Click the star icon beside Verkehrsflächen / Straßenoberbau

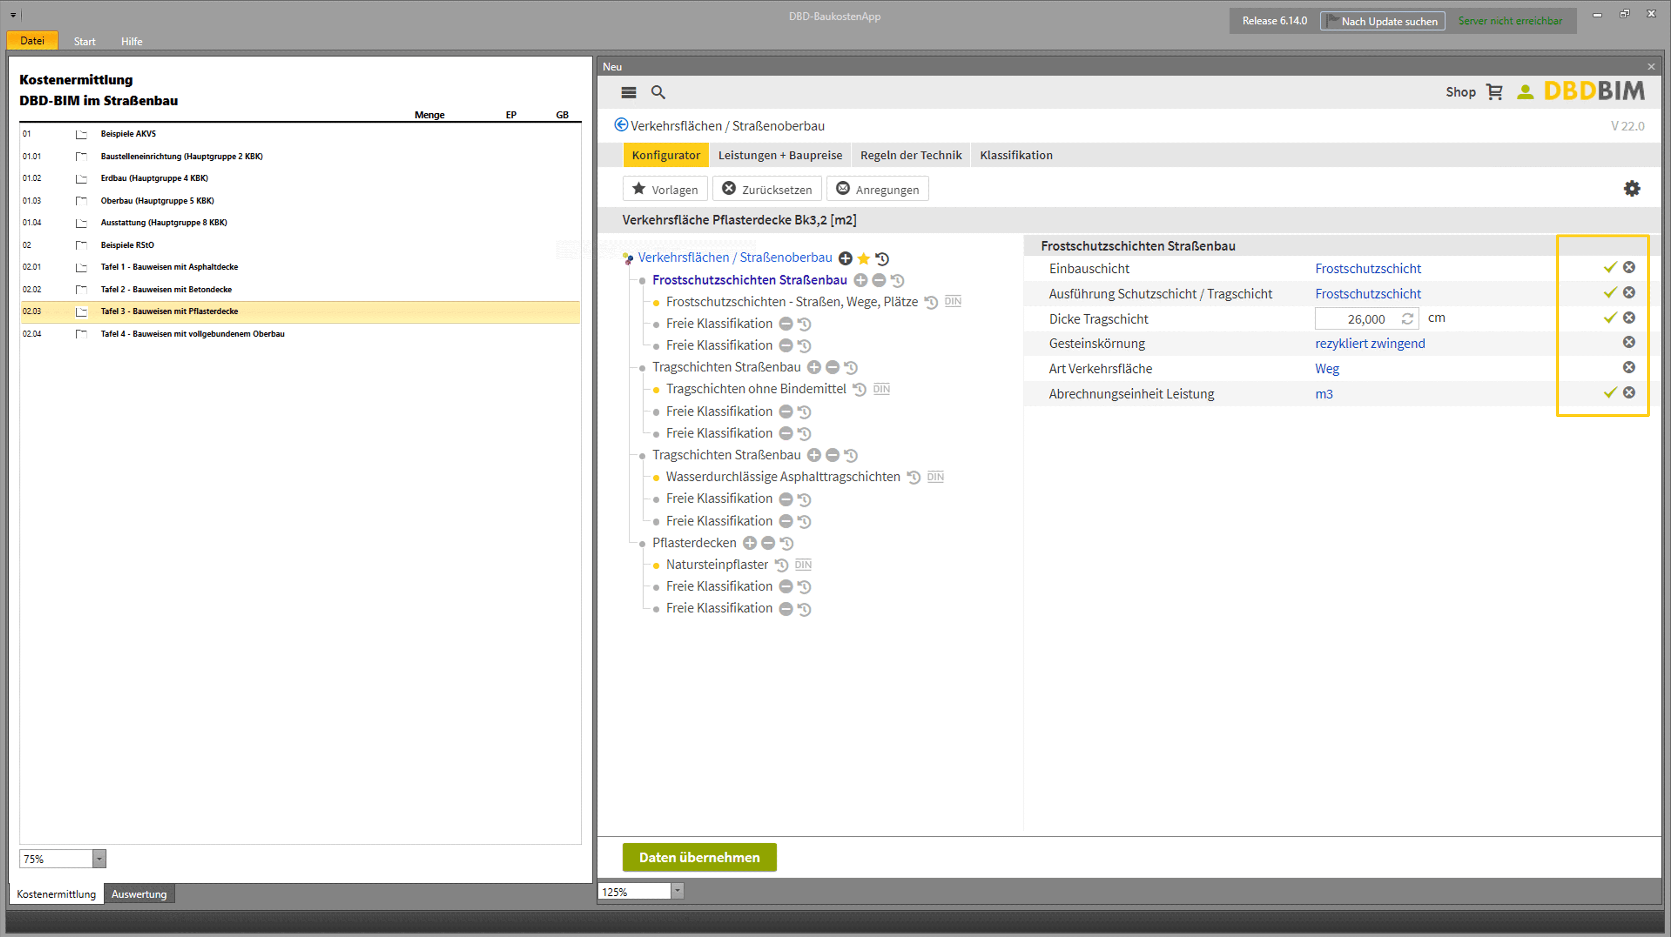pos(863,258)
